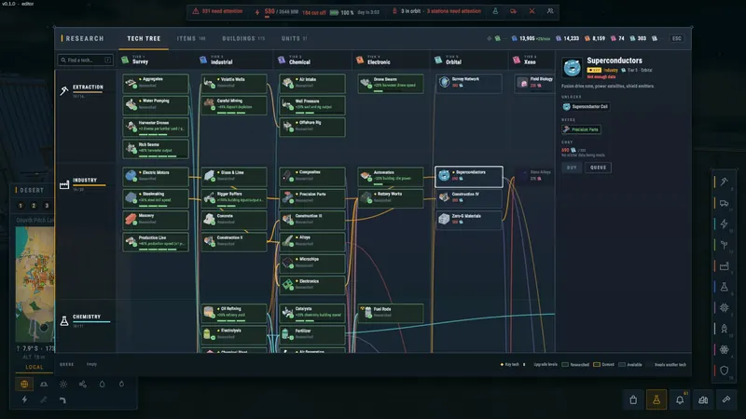Screen dimensions: 746x419
Task: Select the Survey Network tech node
Action: click(x=469, y=83)
